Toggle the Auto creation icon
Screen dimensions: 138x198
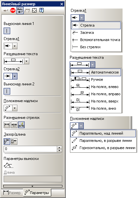pyautogui.click(x=20, y=11)
